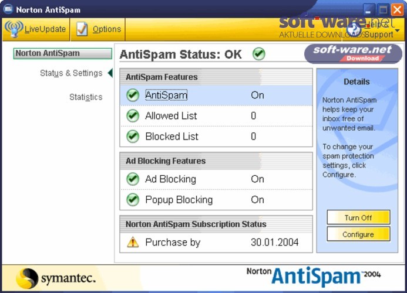The width and height of the screenshot is (407, 293).
Task: Click the green check icon beside Allowed List
Action: point(133,116)
